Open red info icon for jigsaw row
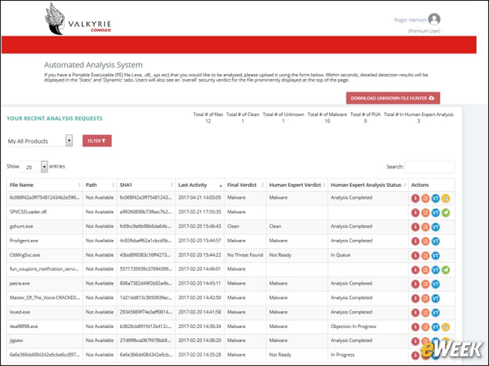This screenshot has width=489, height=366. [415, 341]
